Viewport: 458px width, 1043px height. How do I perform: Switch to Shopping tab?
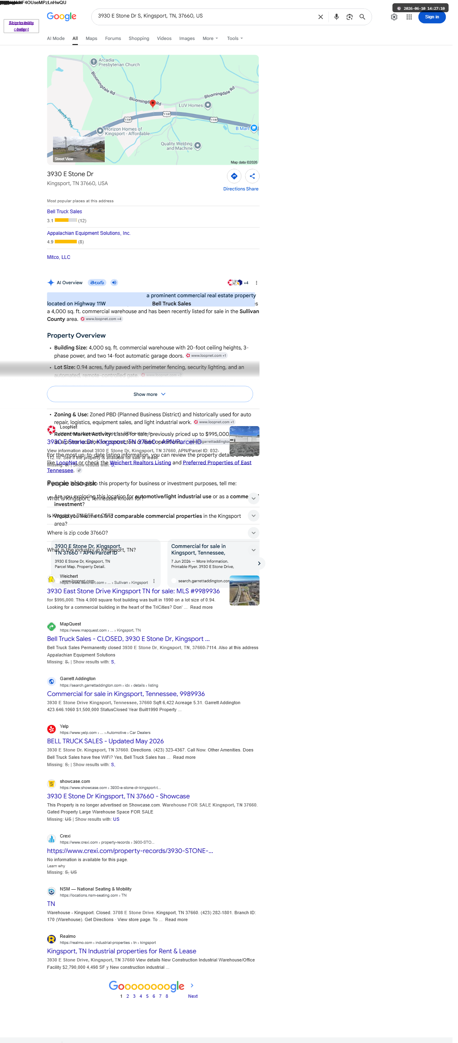pyautogui.click(x=139, y=38)
